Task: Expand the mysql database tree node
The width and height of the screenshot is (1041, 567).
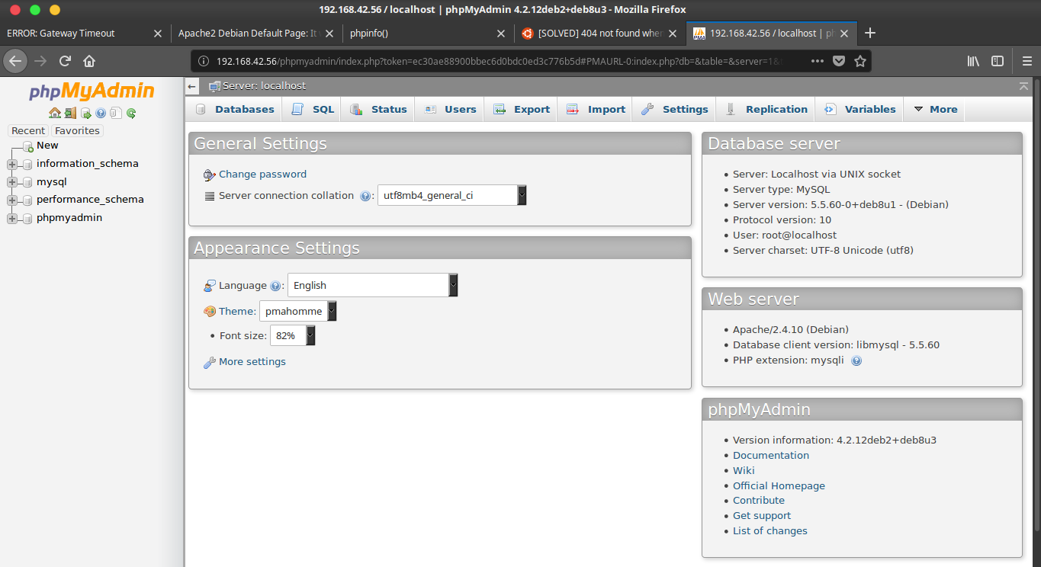Action: point(12,182)
